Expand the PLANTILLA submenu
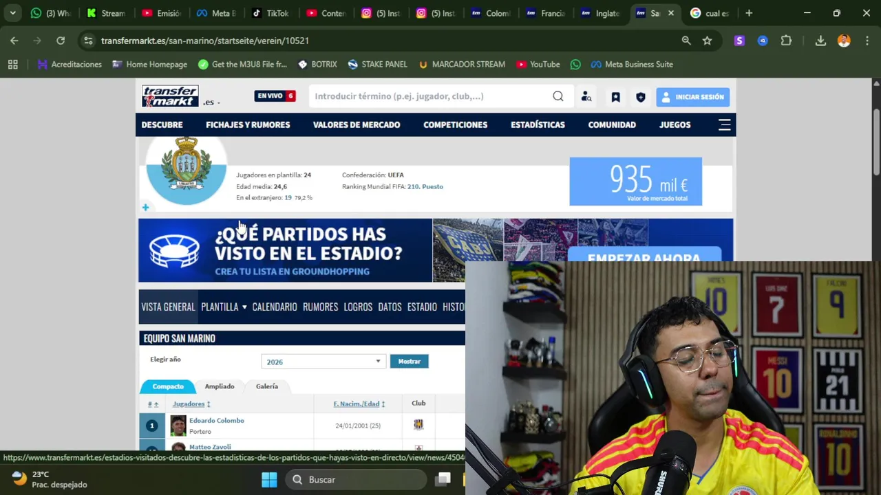The image size is (881, 495). [x=224, y=307]
